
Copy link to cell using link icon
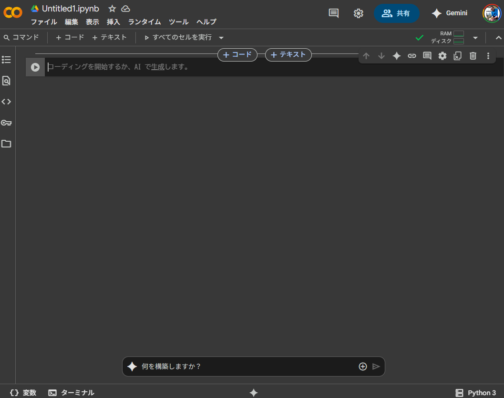pyautogui.click(x=412, y=56)
